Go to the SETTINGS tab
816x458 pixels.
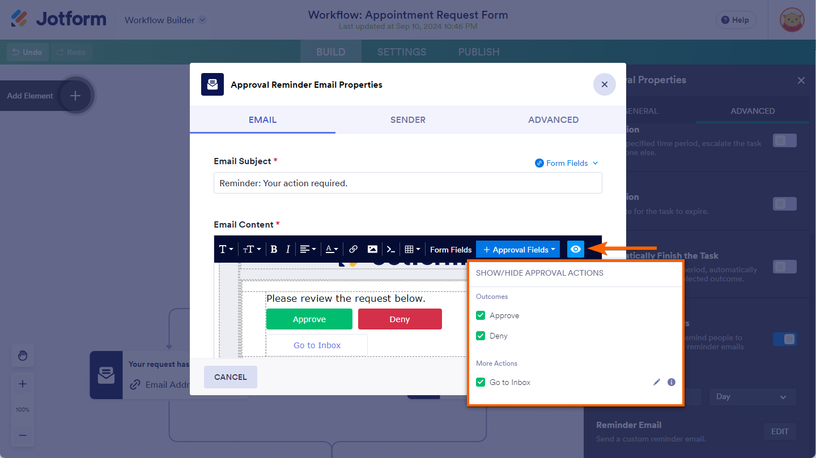click(402, 52)
